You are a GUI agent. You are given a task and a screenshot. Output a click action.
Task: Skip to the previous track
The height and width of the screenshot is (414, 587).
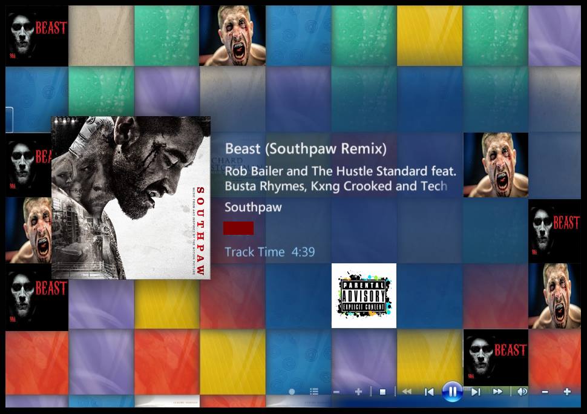tap(429, 392)
